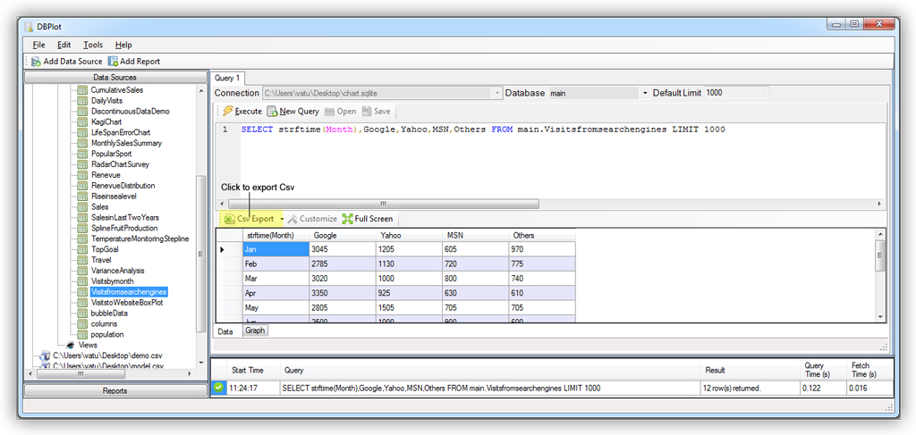Open the Csv Export dropdown arrow
This screenshot has height=435, width=916.
tap(281, 219)
